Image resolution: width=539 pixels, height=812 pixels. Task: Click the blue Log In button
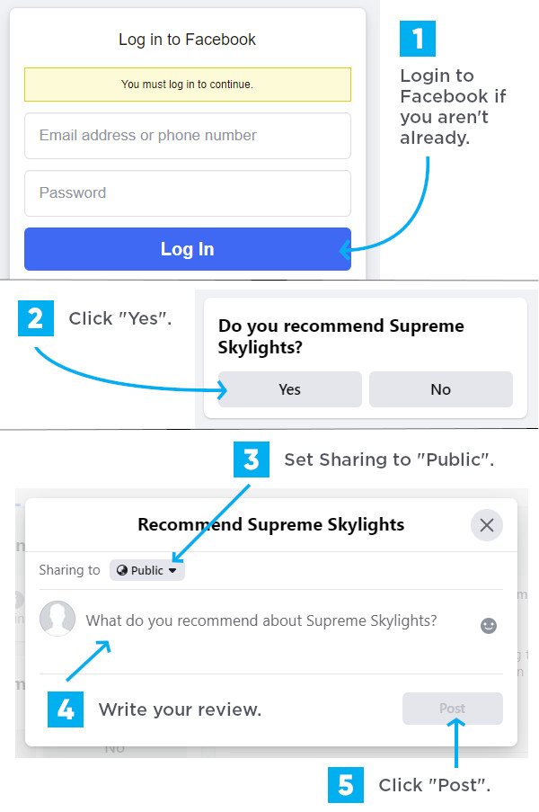[x=187, y=249]
